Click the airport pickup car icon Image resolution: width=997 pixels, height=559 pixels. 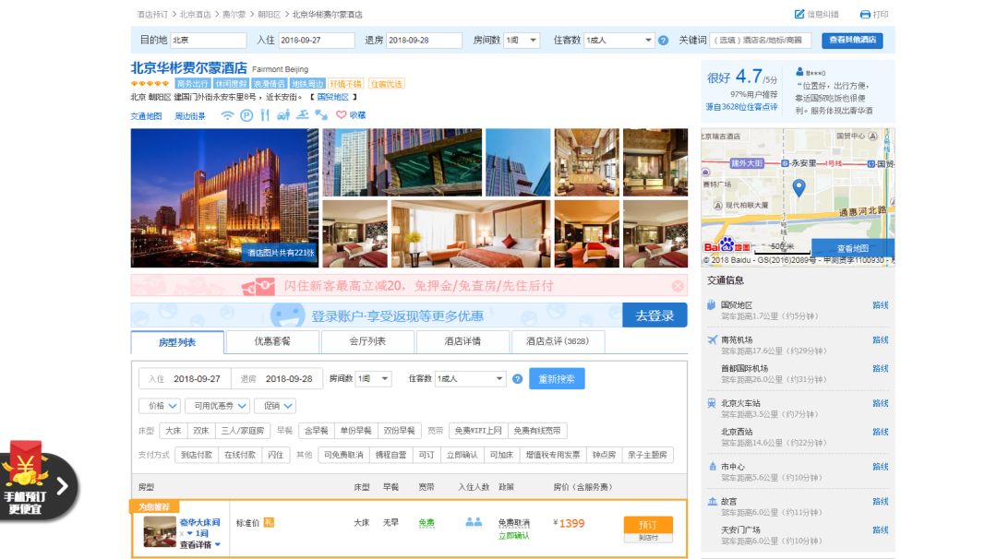(283, 115)
